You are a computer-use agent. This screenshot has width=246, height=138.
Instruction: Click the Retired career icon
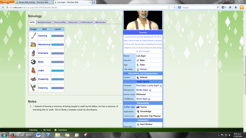(x=138, y=77)
